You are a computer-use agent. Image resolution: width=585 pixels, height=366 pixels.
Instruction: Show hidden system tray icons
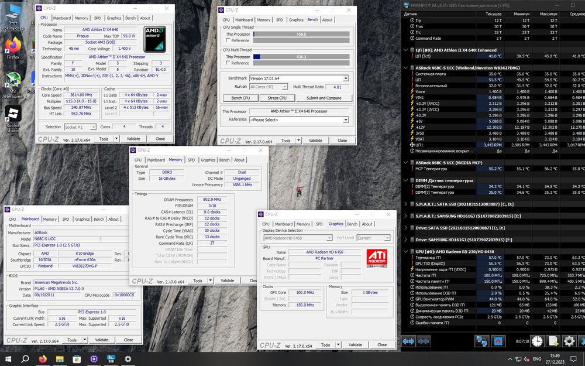[510, 359]
